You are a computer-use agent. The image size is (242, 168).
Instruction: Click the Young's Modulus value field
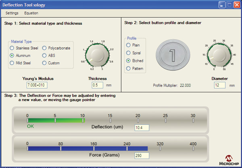(36, 85)
